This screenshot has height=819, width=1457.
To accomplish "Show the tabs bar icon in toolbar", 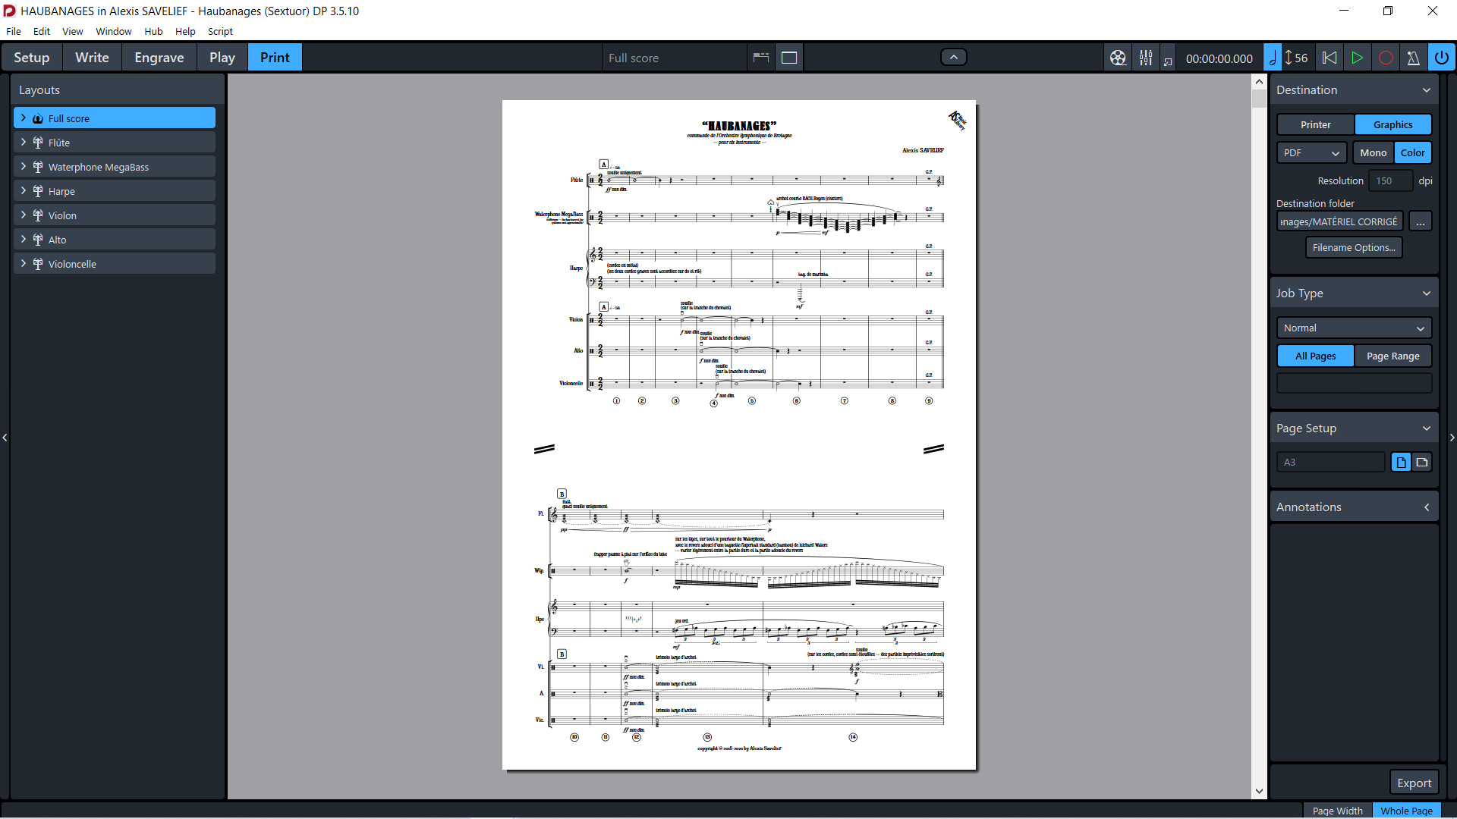I will pos(761,58).
